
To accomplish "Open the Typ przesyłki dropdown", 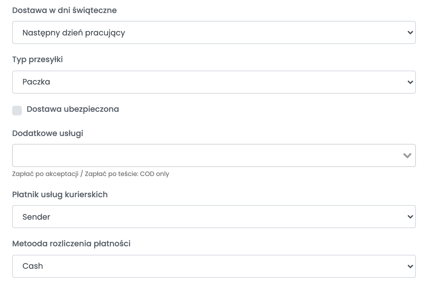I will [x=214, y=82].
